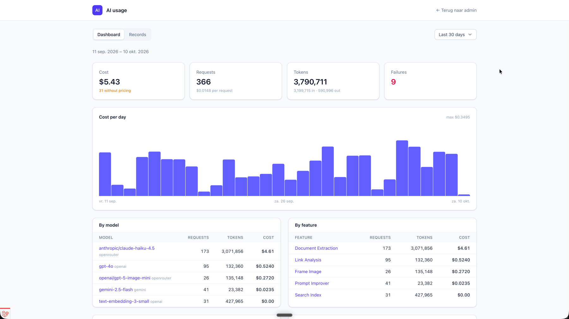Click the tallest bar in cost chart
The width and height of the screenshot is (569, 319).
tap(402, 168)
